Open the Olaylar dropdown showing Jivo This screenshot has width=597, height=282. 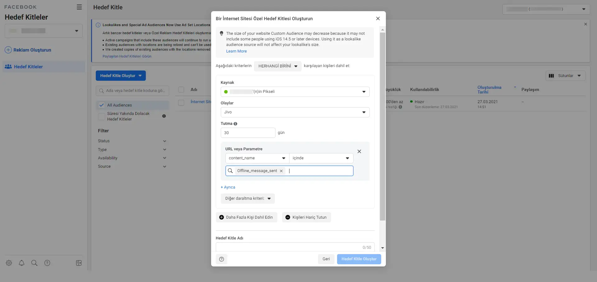295,112
